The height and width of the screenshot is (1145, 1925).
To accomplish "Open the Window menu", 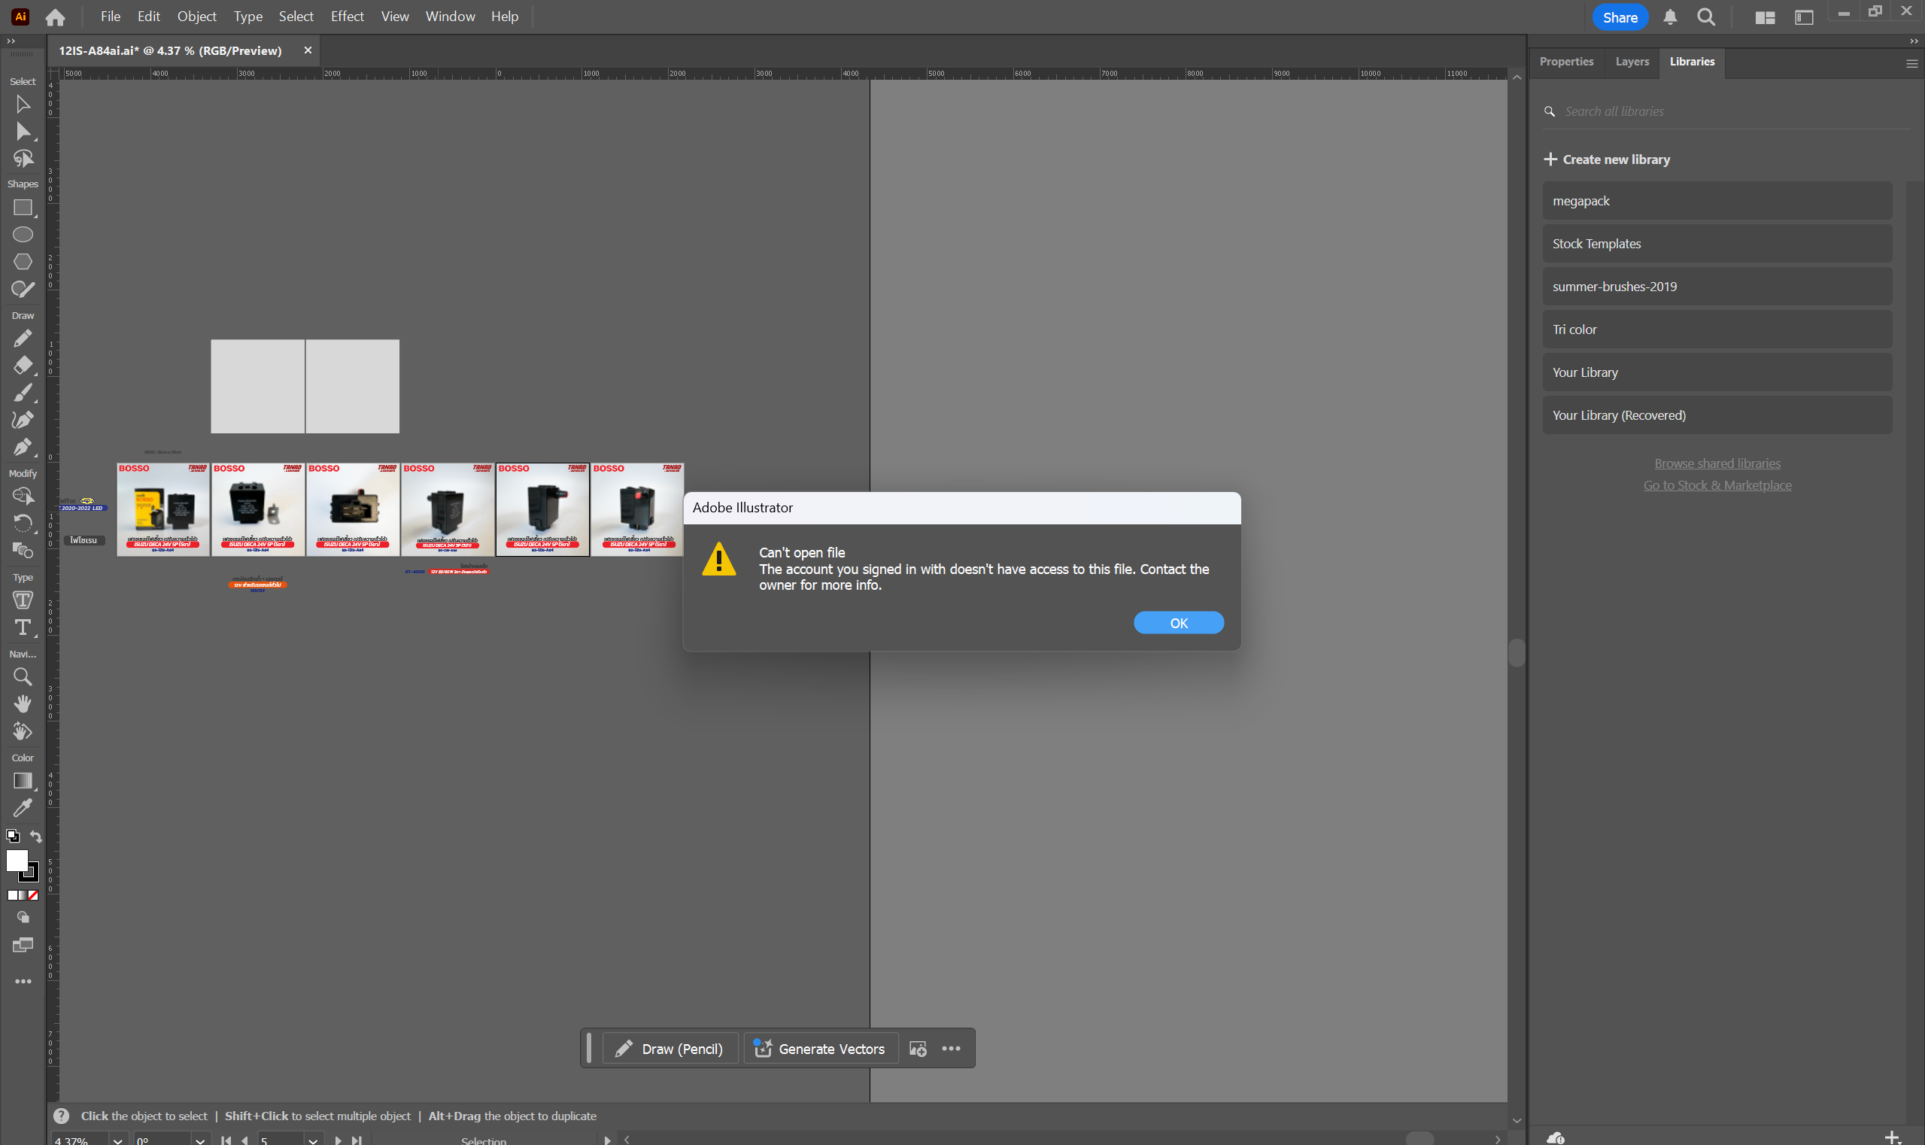I will tap(450, 17).
